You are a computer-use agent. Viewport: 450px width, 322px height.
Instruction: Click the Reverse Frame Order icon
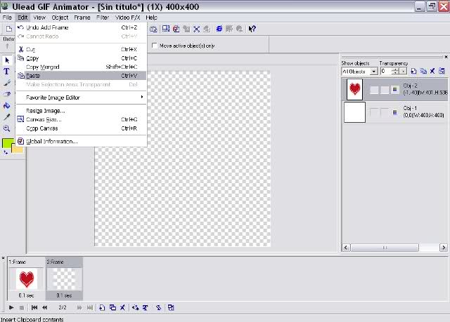[158, 308]
